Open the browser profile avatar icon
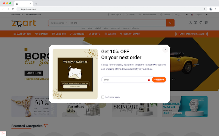The width and height of the screenshot is (219, 136). pos(211,9)
